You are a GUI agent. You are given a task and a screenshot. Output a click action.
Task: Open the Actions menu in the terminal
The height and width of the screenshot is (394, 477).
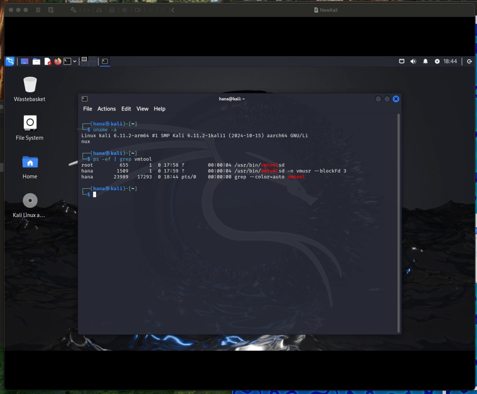click(106, 109)
